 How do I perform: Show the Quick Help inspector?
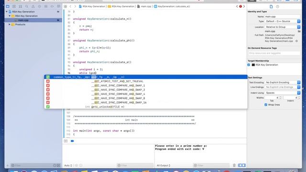click(x=277, y=7)
